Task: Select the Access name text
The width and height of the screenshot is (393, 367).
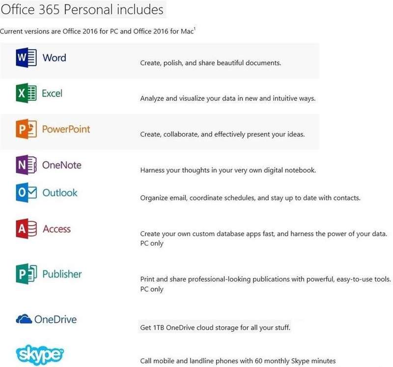Action: click(x=56, y=229)
